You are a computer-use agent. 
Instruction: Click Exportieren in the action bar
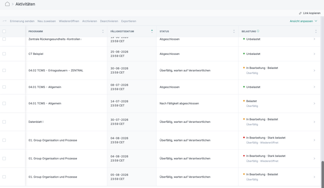click(x=129, y=21)
